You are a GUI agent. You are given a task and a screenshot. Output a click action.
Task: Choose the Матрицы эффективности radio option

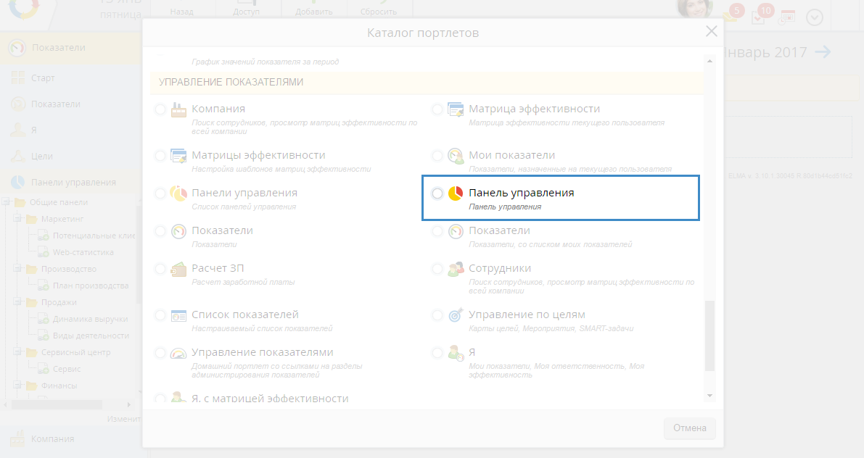[x=160, y=156]
